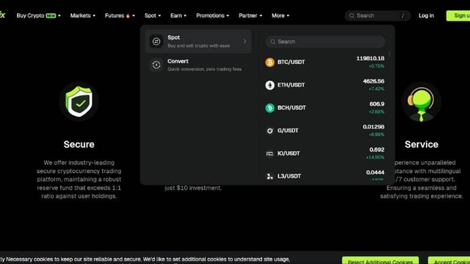Screen dimensions: 470x264
Task: Click the Bitcoin Cash coin icon
Action: click(270, 108)
